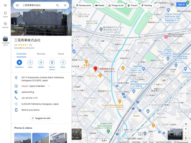Click the Send to your phone row
Viewport: 191px width, 143px height.
click(41, 110)
